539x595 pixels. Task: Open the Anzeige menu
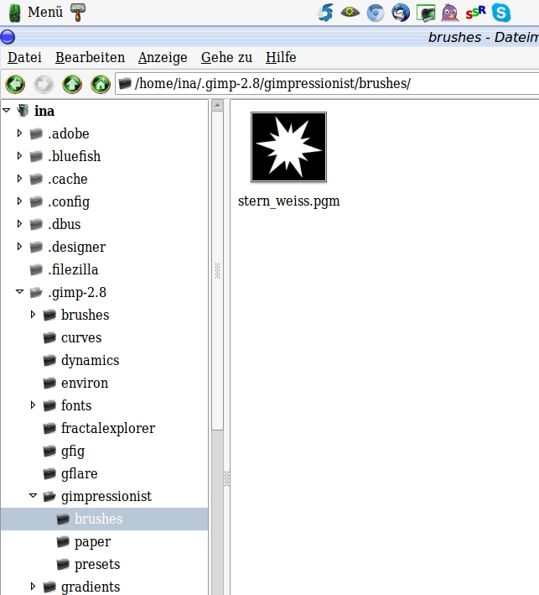[163, 58]
